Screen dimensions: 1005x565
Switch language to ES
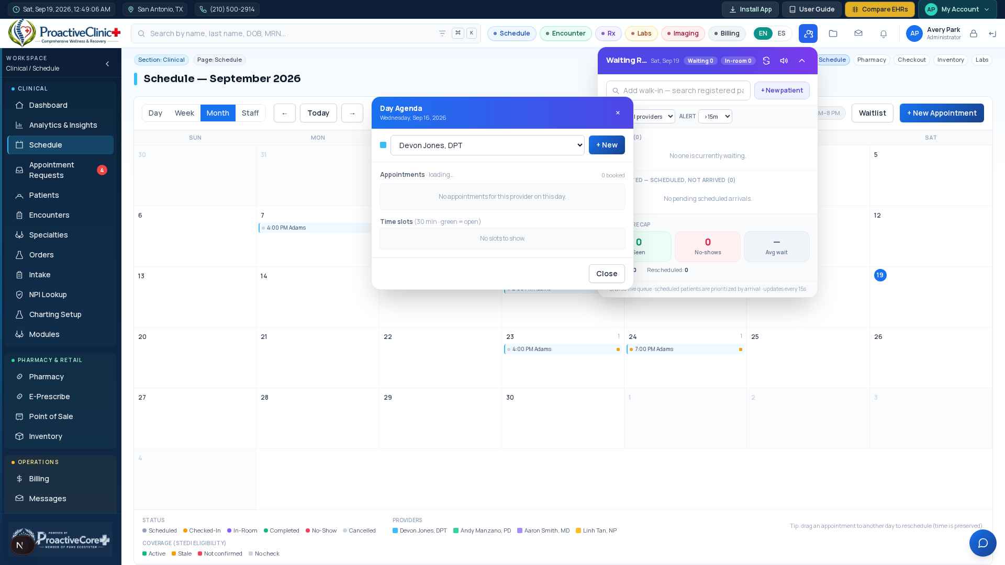781,33
